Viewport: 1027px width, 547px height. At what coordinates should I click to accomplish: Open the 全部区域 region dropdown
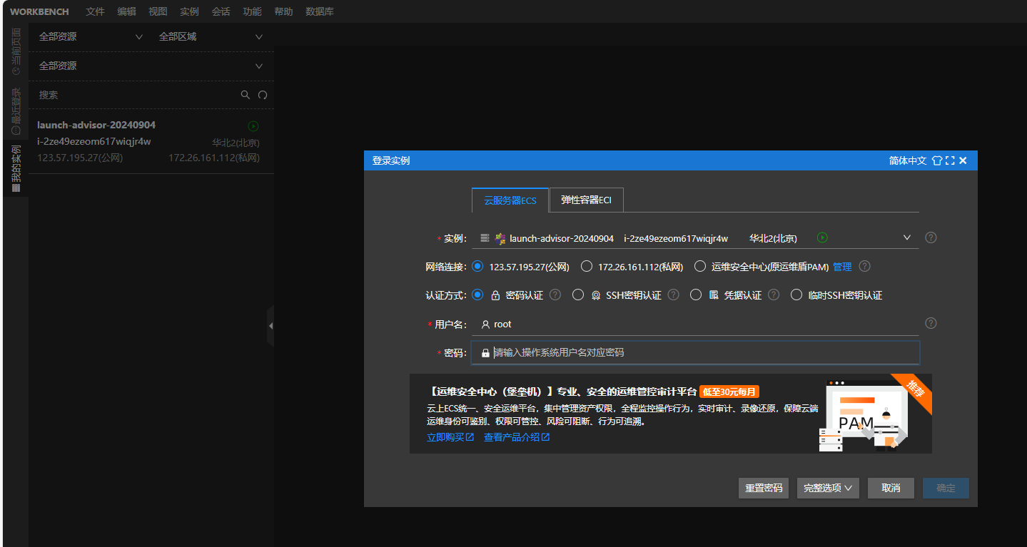point(211,36)
